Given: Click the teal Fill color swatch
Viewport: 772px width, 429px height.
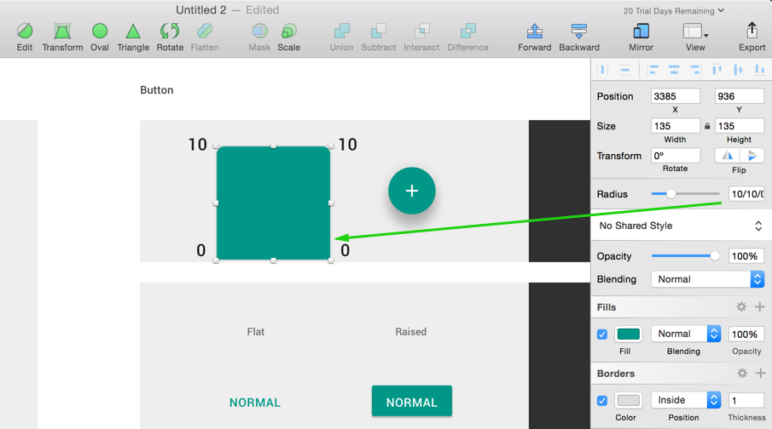Looking at the screenshot, I should [629, 335].
